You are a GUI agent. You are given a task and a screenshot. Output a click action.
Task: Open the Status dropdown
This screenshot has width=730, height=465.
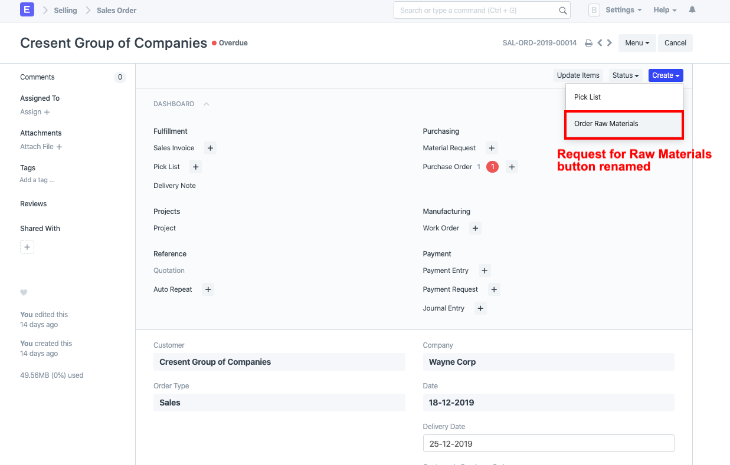tap(626, 75)
